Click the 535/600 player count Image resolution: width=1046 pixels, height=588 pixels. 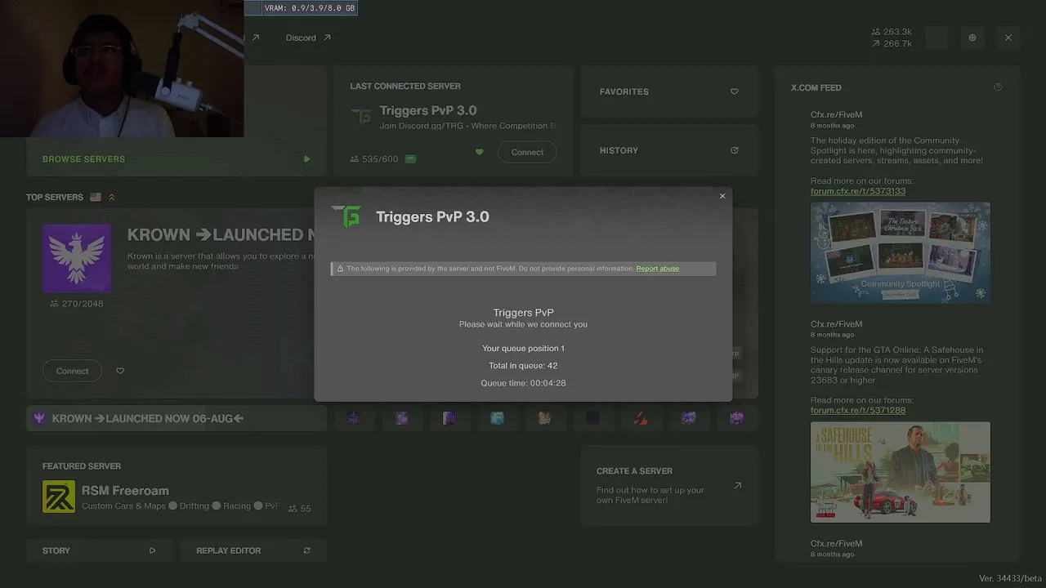coord(374,159)
